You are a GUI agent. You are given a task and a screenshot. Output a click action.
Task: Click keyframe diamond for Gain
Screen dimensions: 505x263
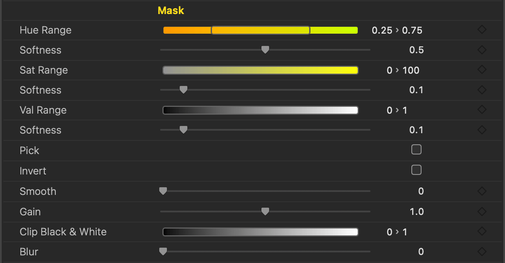tap(482, 212)
